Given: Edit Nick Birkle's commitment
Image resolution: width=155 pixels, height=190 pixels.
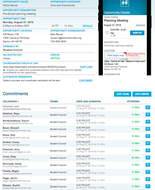Looking at the screenshot, I should [148, 136].
